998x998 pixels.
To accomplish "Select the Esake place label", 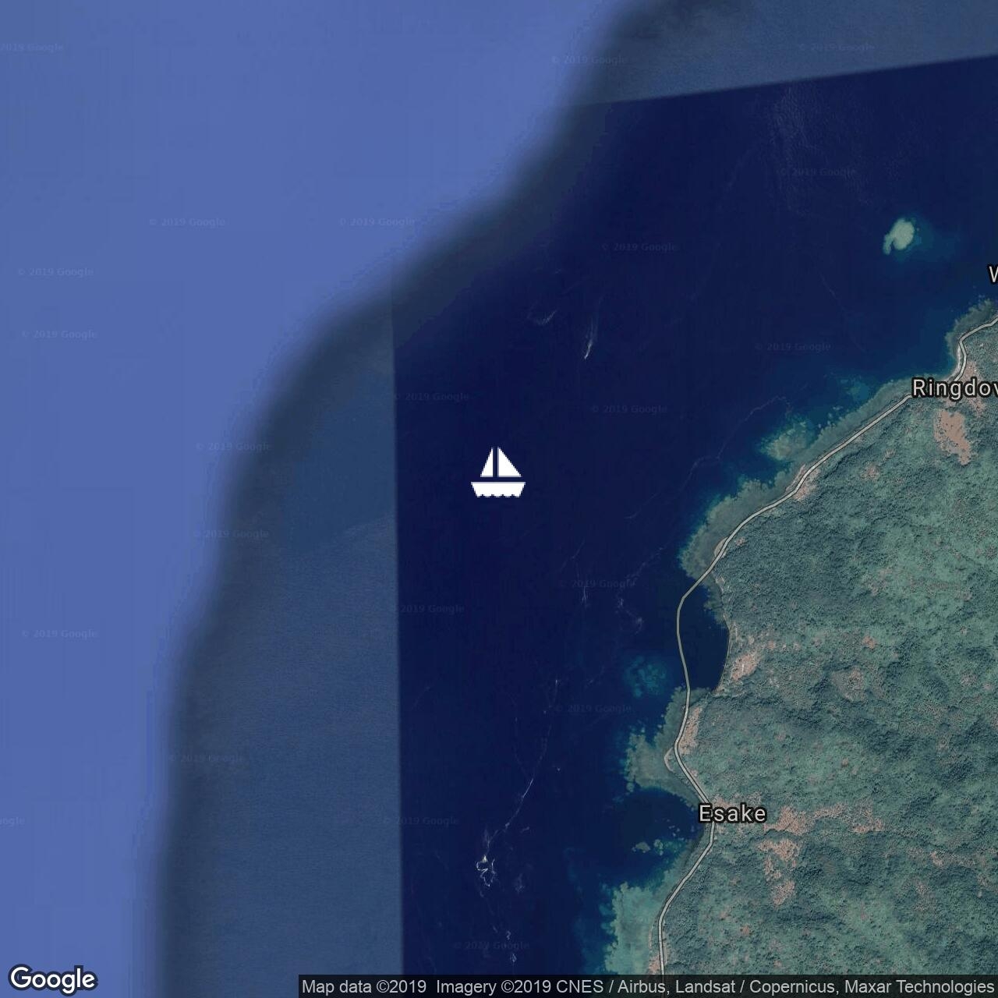I will coord(732,814).
